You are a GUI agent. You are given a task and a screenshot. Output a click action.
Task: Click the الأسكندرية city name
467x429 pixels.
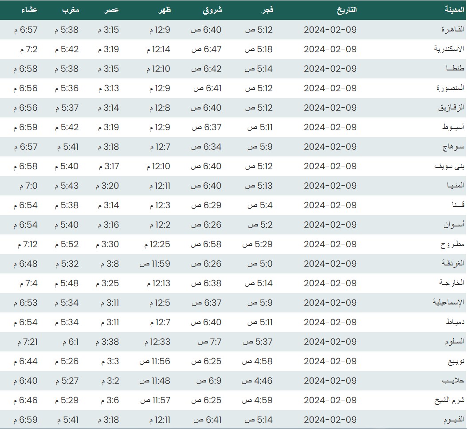(x=449, y=49)
